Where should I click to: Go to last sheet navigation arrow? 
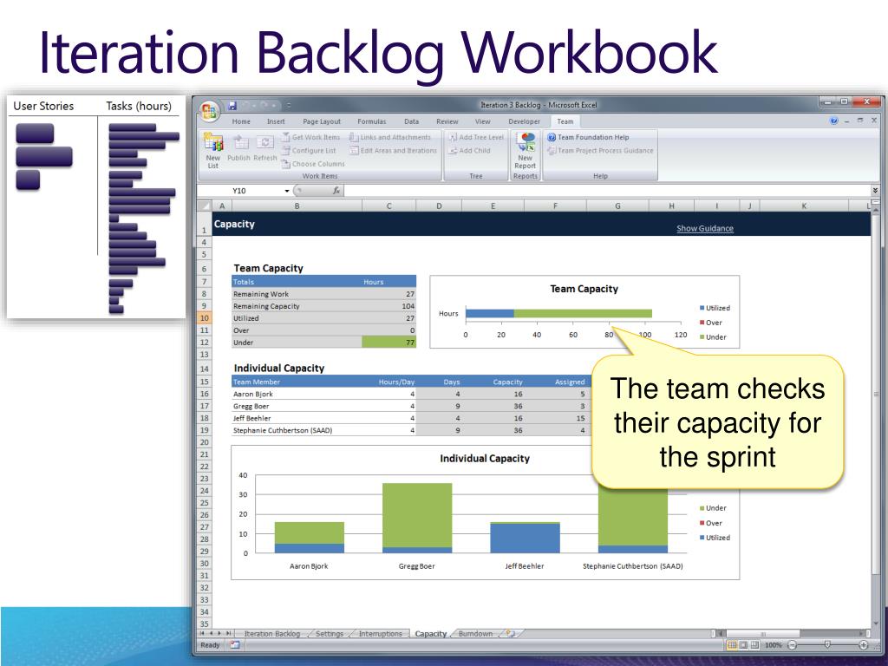(228, 633)
